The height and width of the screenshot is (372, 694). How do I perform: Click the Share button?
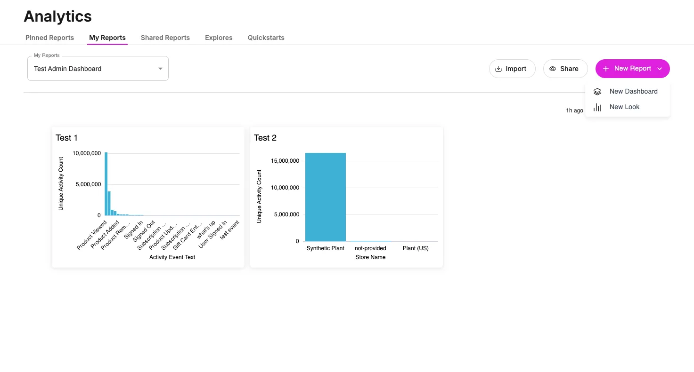(565, 69)
